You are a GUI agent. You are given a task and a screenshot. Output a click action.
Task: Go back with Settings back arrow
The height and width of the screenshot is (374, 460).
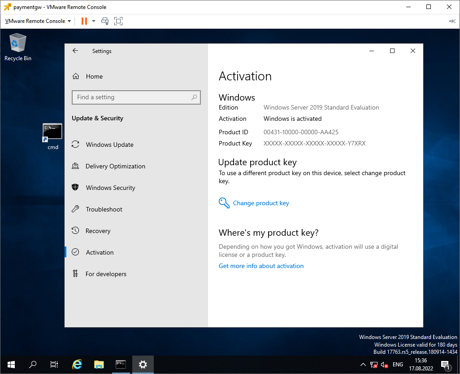click(75, 51)
